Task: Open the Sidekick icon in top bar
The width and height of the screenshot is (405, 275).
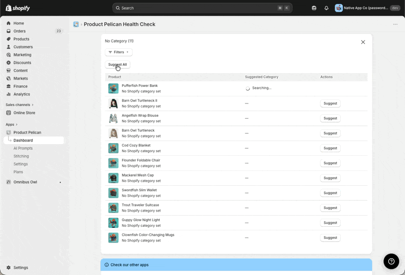Action: tap(314, 8)
